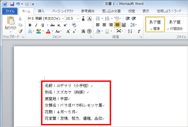Open the フォント dialog launcher
The height and width of the screenshot is (127, 188).
pos(91,37)
